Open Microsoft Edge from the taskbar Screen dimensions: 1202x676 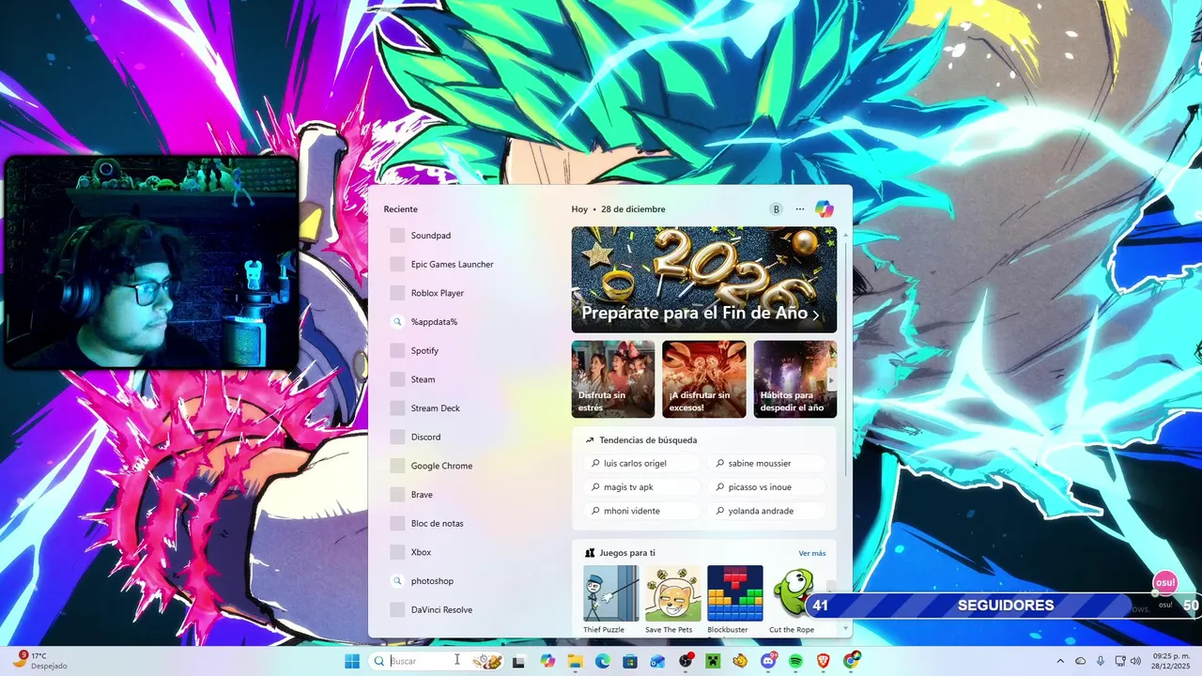coord(603,661)
